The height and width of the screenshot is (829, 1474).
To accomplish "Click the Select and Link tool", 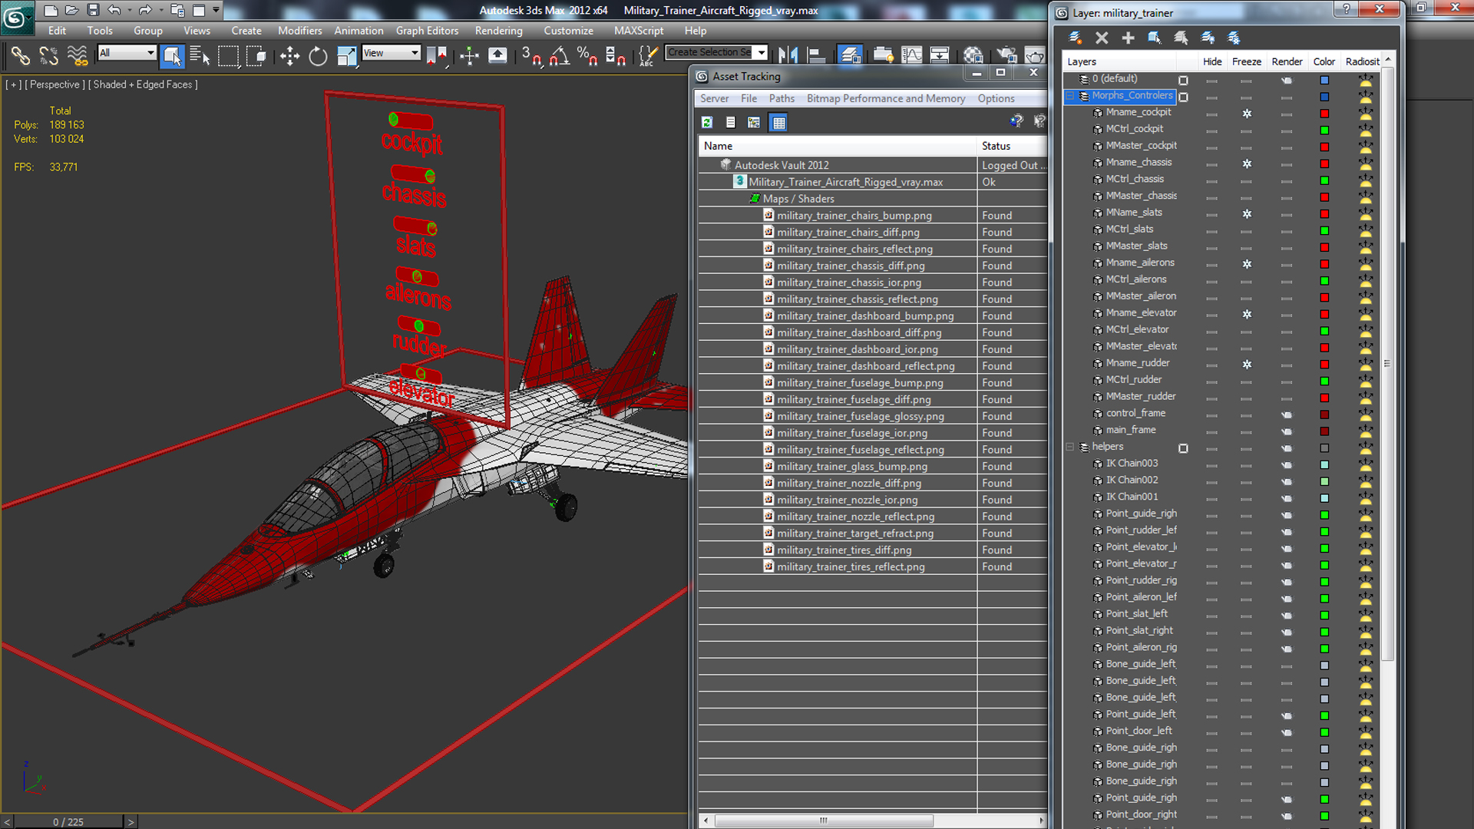I will (x=20, y=55).
